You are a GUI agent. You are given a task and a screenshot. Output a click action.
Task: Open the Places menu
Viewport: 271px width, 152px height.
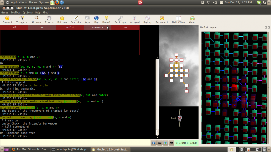(x=33, y=2)
